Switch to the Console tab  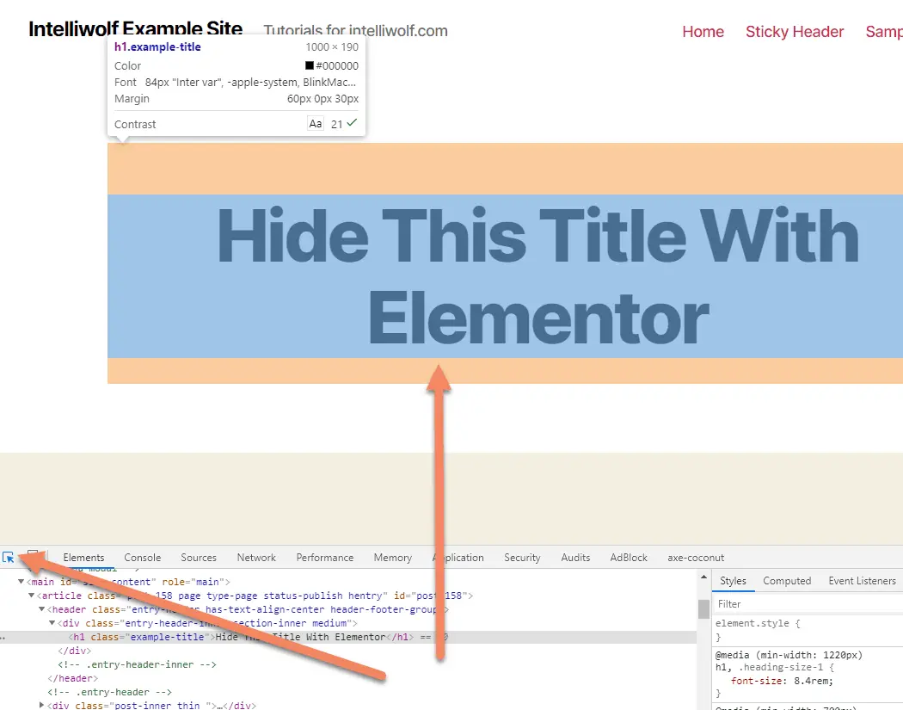pyautogui.click(x=142, y=558)
